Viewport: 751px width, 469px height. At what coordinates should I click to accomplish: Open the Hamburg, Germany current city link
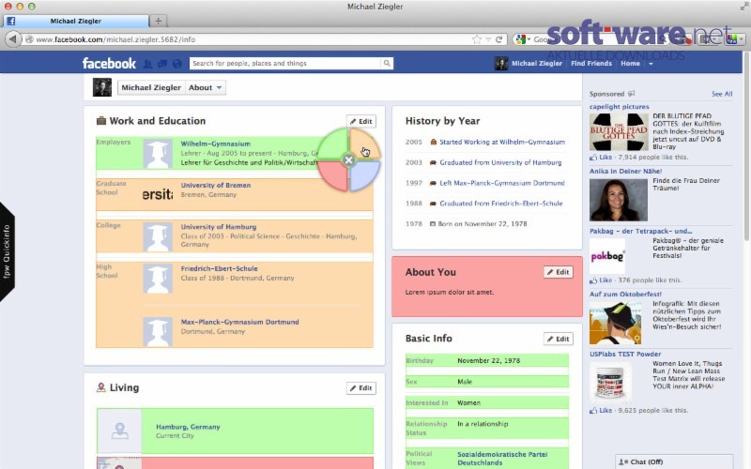click(188, 427)
